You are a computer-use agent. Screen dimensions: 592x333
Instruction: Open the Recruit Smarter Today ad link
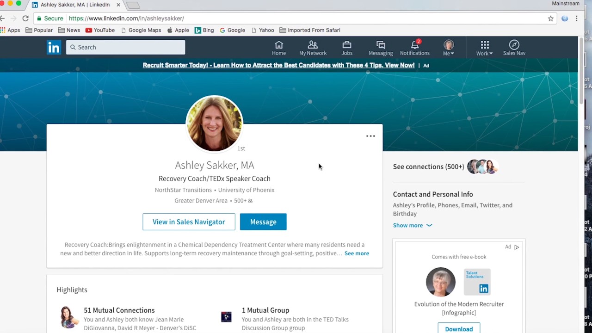coord(278,65)
